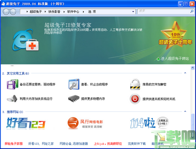Open the wrench icon for viewing running programs
The height and width of the screenshot is (149, 196).
74,84
